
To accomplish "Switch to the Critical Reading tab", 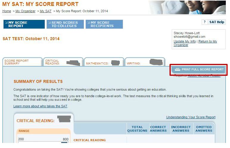I will (63, 62).
